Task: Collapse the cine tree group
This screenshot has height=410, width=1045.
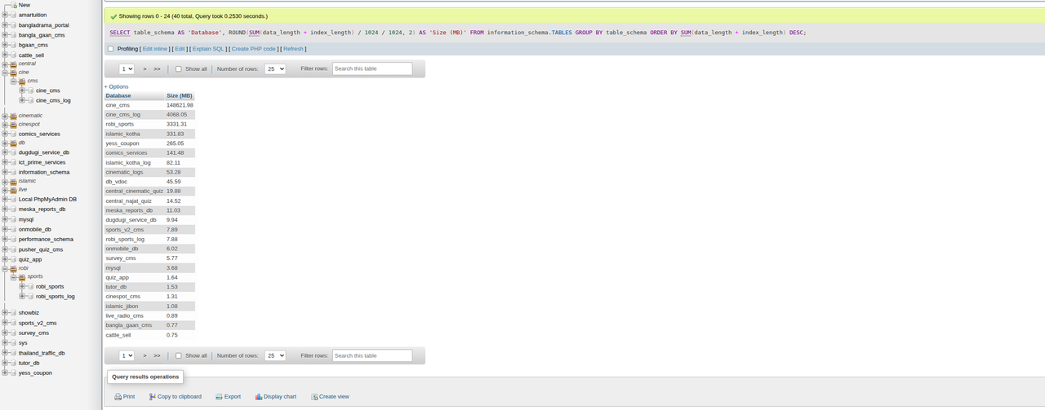Action: (5, 73)
